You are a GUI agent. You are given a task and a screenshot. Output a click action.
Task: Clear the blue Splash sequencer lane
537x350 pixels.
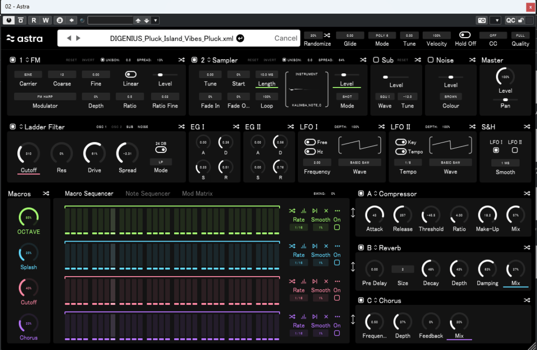tap(326, 246)
